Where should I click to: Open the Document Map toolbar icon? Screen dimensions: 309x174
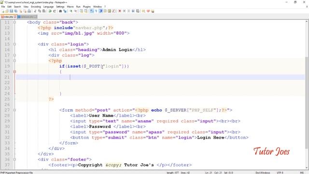110,11
